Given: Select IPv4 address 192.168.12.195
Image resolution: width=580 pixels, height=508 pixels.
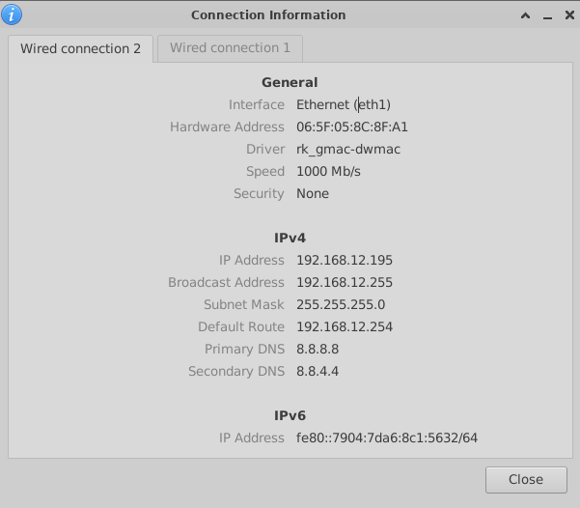Looking at the screenshot, I should point(344,261).
